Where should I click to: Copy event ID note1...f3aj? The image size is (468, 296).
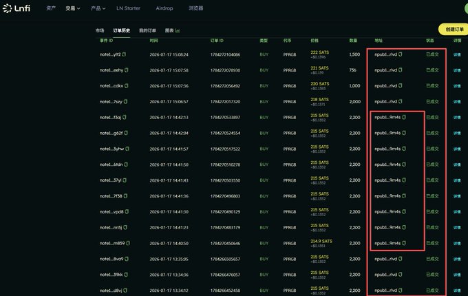124,117
